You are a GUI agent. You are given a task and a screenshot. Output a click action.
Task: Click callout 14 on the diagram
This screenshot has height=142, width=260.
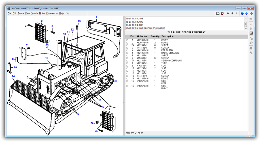(x=13, y=76)
